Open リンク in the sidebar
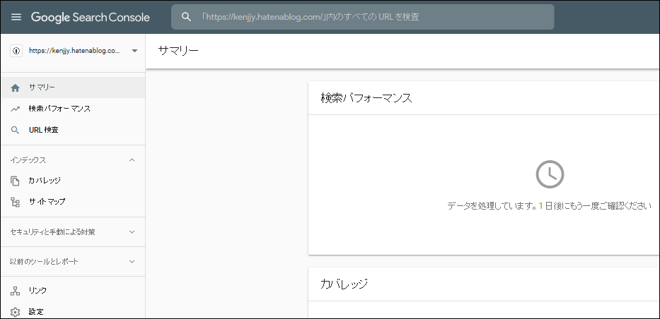Screen dimensions: 660x319 (73, 291)
